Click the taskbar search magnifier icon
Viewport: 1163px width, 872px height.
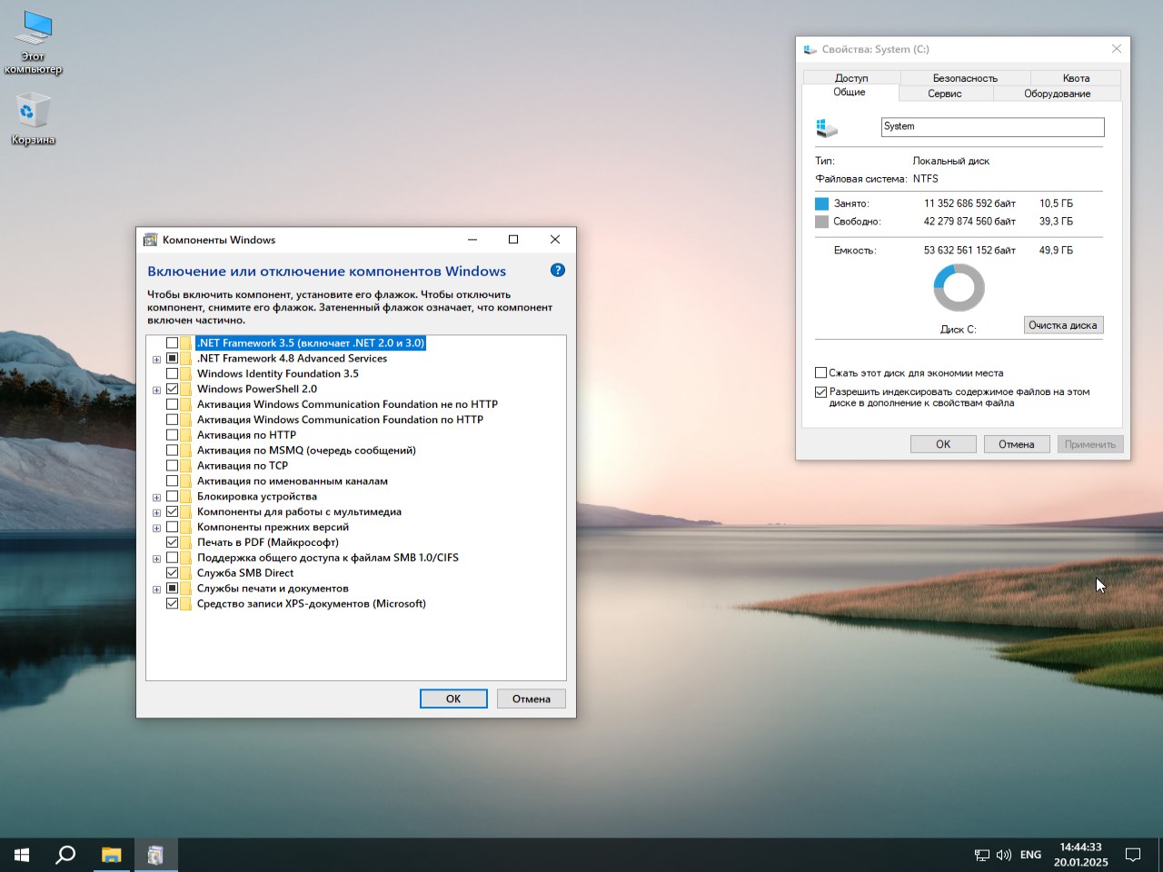pyautogui.click(x=65, y=855)
